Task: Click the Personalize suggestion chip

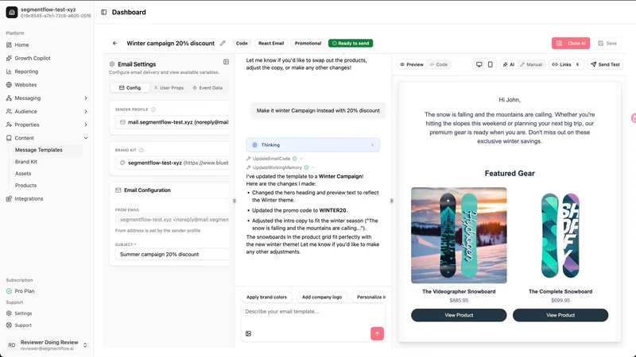Action: point(368,297)
